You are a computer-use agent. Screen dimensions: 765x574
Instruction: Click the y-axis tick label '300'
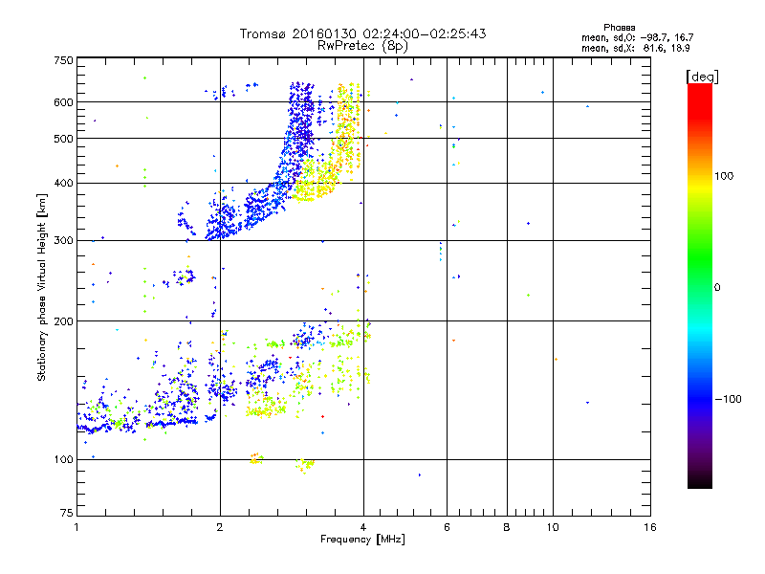point(63,241)
